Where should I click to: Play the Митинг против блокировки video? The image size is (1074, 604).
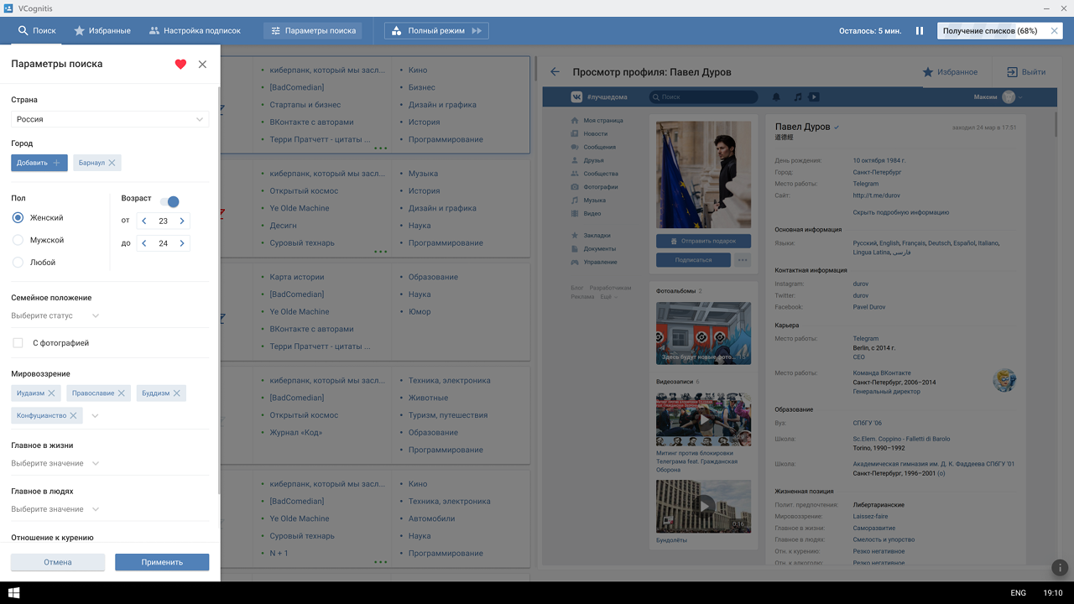703,419
